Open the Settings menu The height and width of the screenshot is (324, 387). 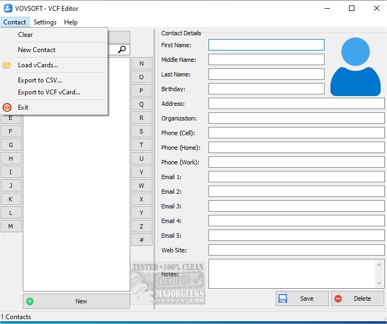click(x=45, y=22)
